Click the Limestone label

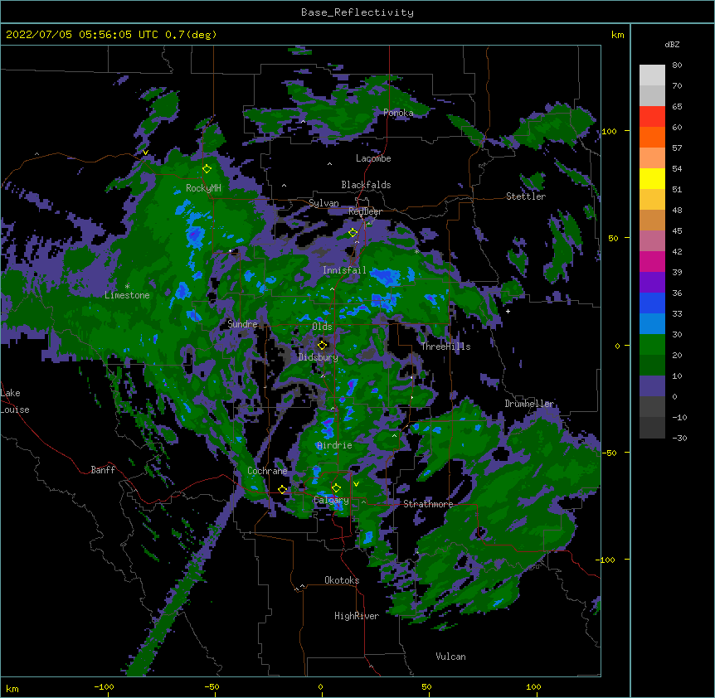pos(127,295)
